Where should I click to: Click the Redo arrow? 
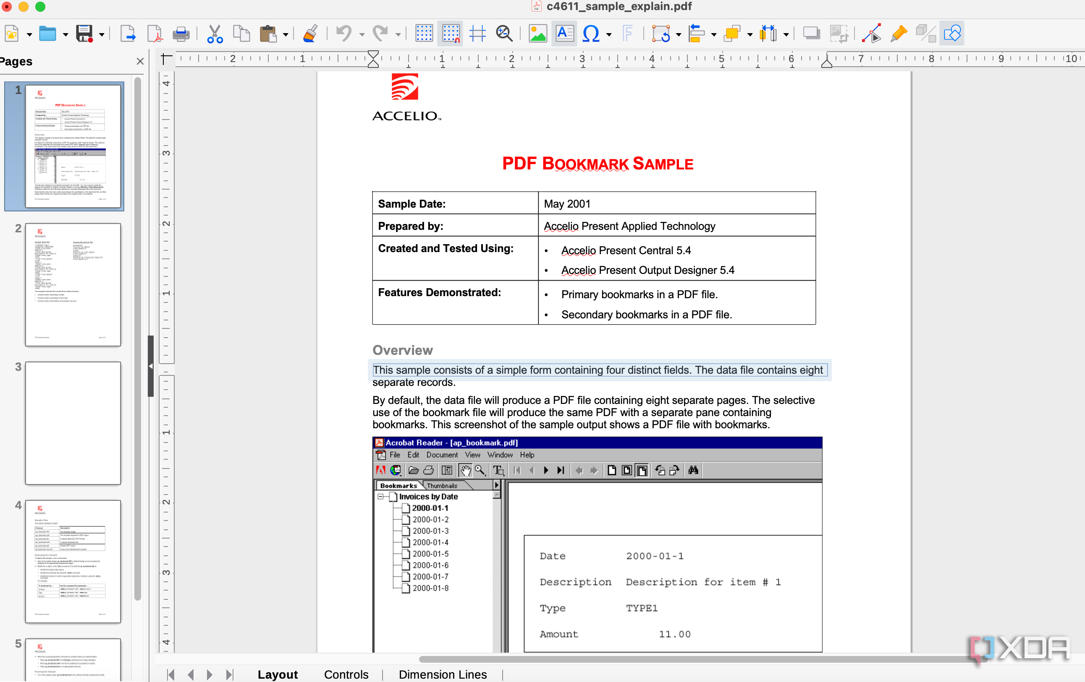[380, 34]
